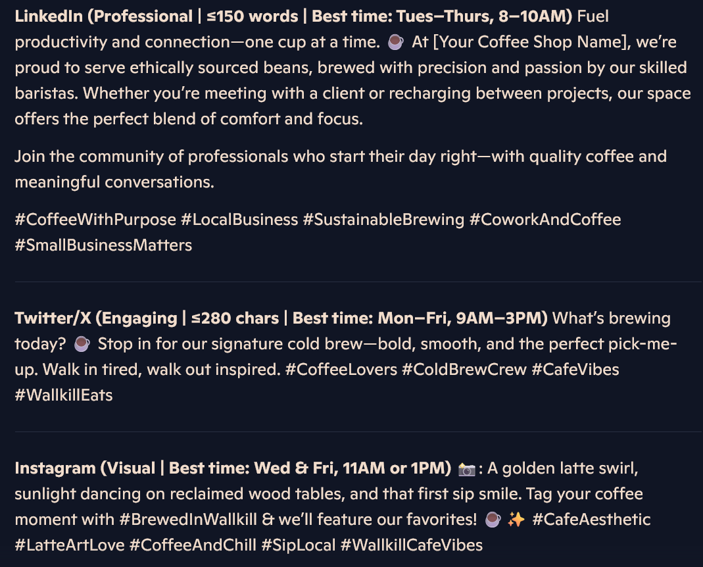The image size is (703, 567).
Task: Click the coffee emoji after 'brewing today?'
Action: (82, 344)
